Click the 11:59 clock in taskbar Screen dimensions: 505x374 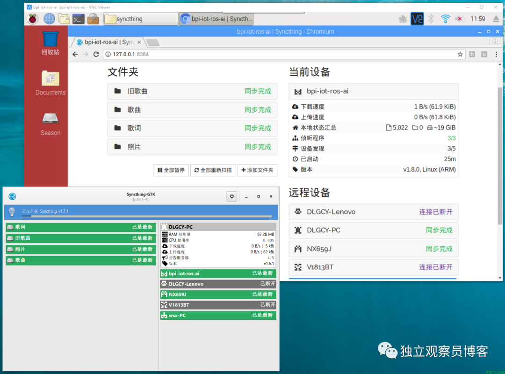pos(477,19)
